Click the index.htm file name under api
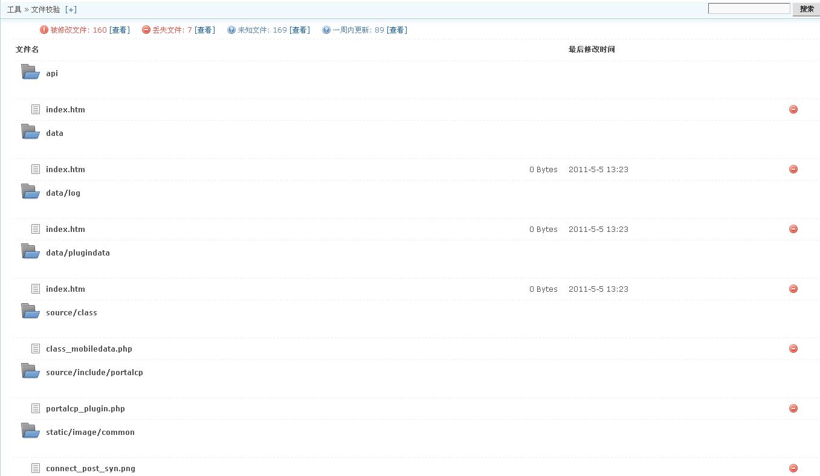Viewport: 820px width, 476px height. [x=65, y=109]
